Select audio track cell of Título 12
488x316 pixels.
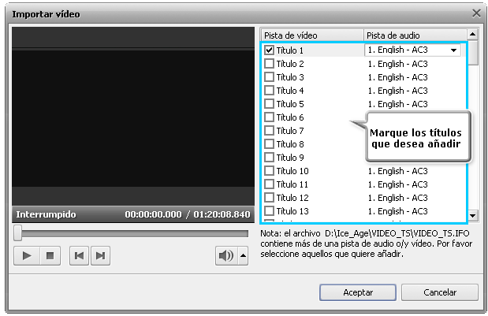[x=397, y=198]
